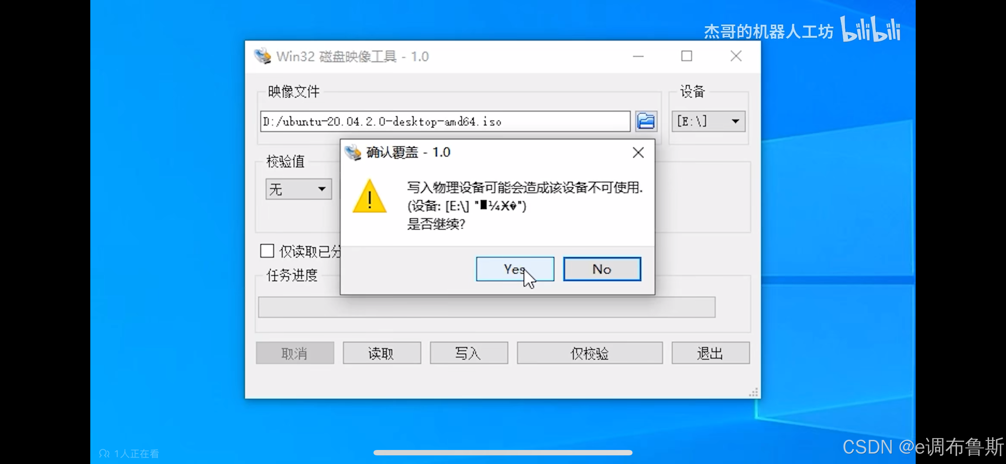Click the viewer count icon at bottom left
Screen dimensions: 1006x464
click(x=104, y=454)
